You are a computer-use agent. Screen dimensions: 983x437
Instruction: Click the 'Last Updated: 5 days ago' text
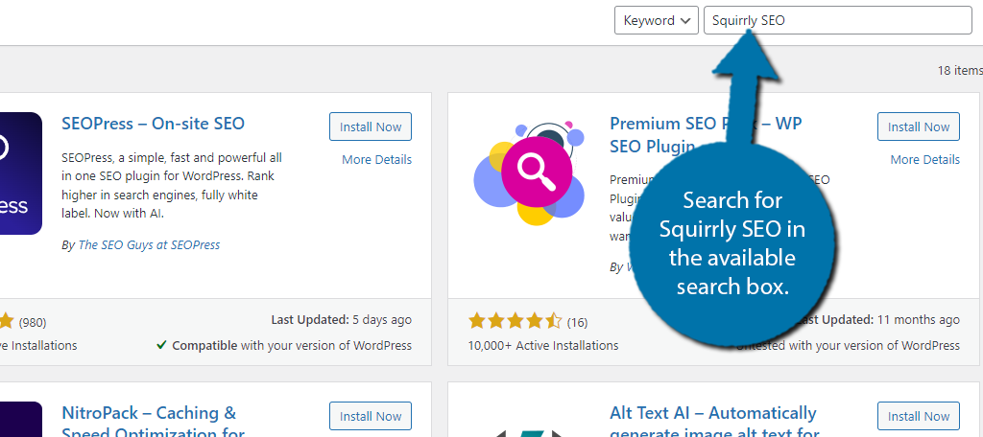point(341,320)
